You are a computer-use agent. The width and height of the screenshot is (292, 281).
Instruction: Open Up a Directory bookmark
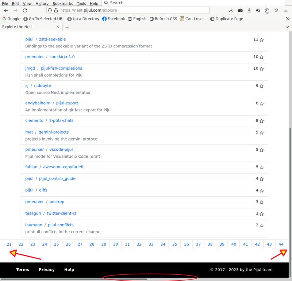(x=84, y=19)
